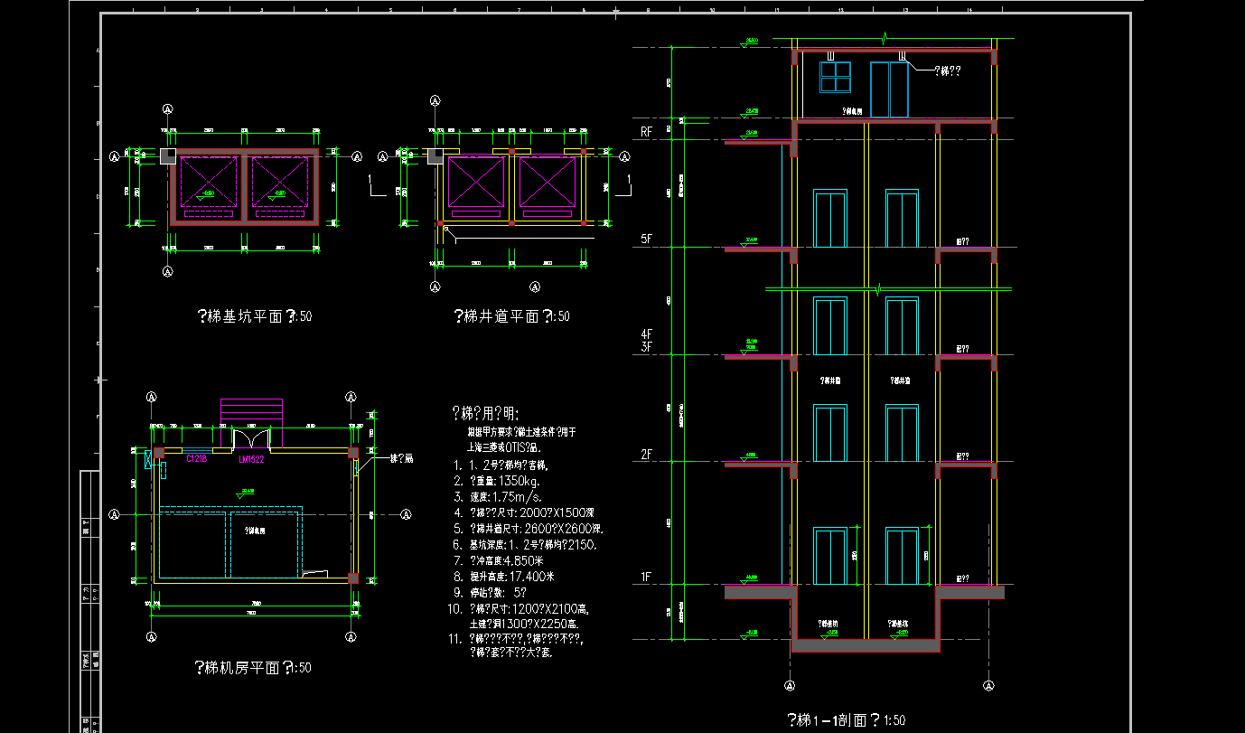Click the '梯?用?明:' notes heading

click(486, 414)
